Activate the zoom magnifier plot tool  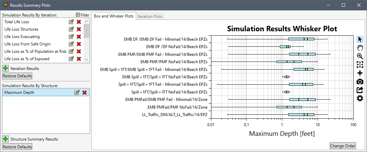click(360, 56)
